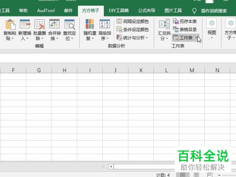Open the 新增插入 insert tool
This screenshot has height=177, width=236.
point(25,30)
